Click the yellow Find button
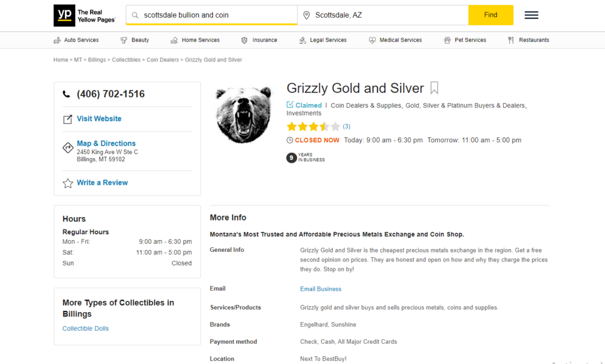This screenshot has height=364, width=605. pyautogui.click(x=491, y=15)
